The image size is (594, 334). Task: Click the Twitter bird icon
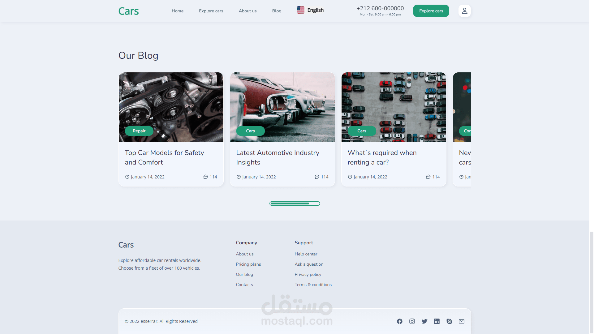point(424,321)
